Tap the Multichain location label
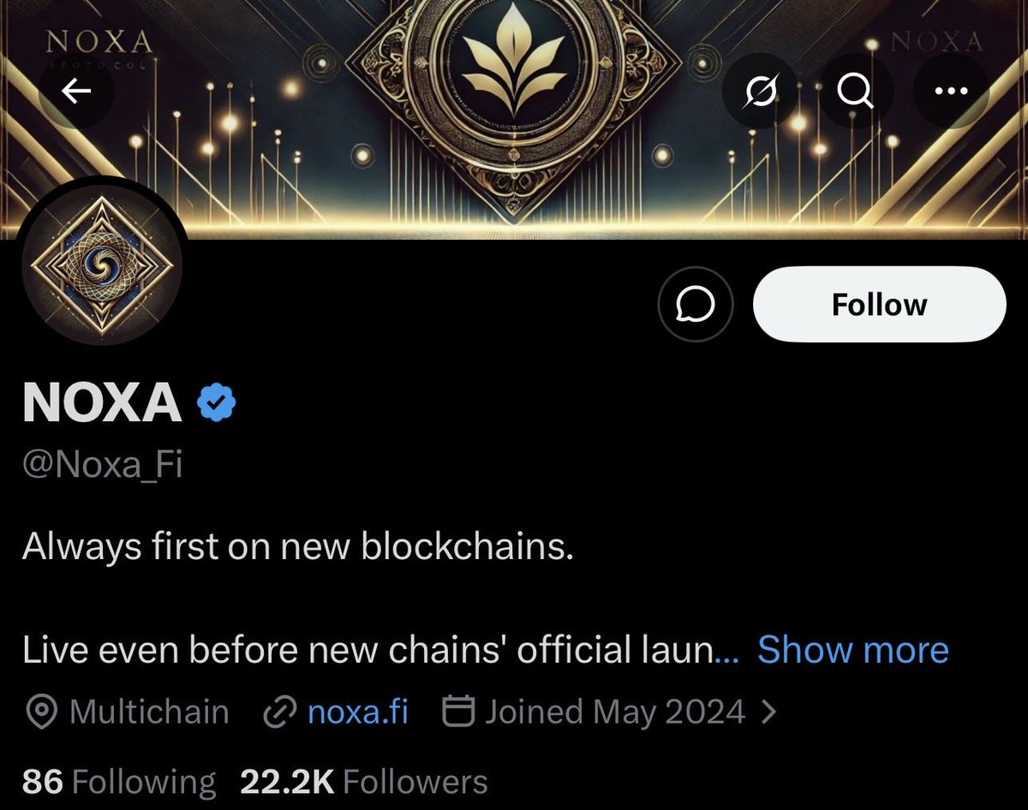Screen dimensions: 1028x810 (149, 712)
